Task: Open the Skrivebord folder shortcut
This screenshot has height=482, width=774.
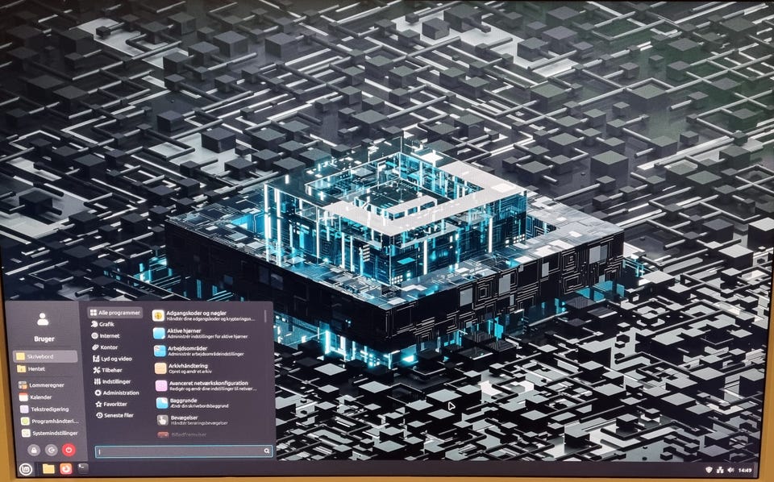Action: [x=45, y=356]
